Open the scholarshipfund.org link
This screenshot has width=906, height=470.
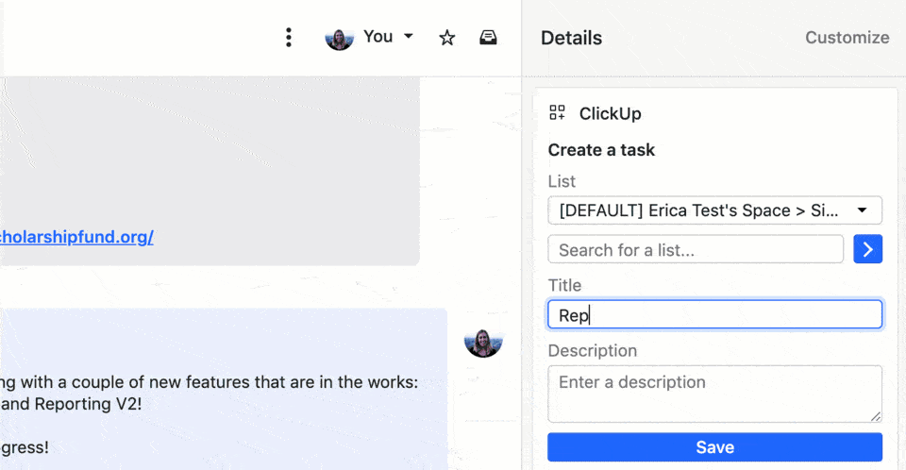click(x=75, y=237)
